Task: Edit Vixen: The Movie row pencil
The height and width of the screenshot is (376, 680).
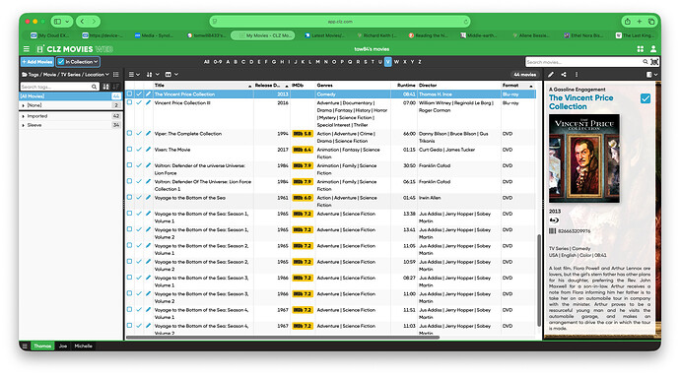Action: [148, 150]
